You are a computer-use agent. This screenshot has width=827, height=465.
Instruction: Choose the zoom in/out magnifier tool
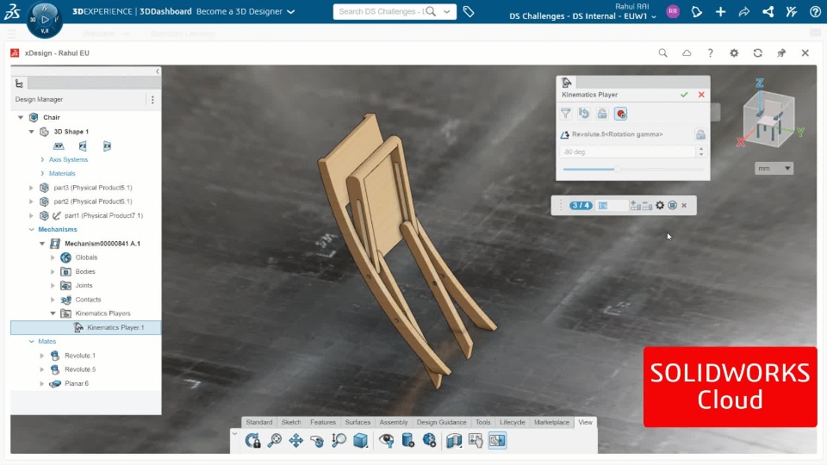(339, 440)
